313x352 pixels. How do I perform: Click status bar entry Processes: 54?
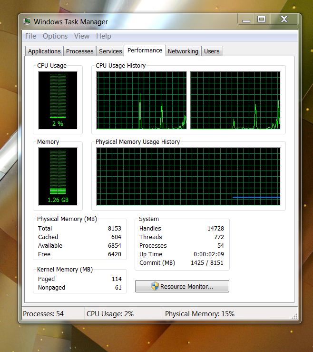(x=43, y=313)
